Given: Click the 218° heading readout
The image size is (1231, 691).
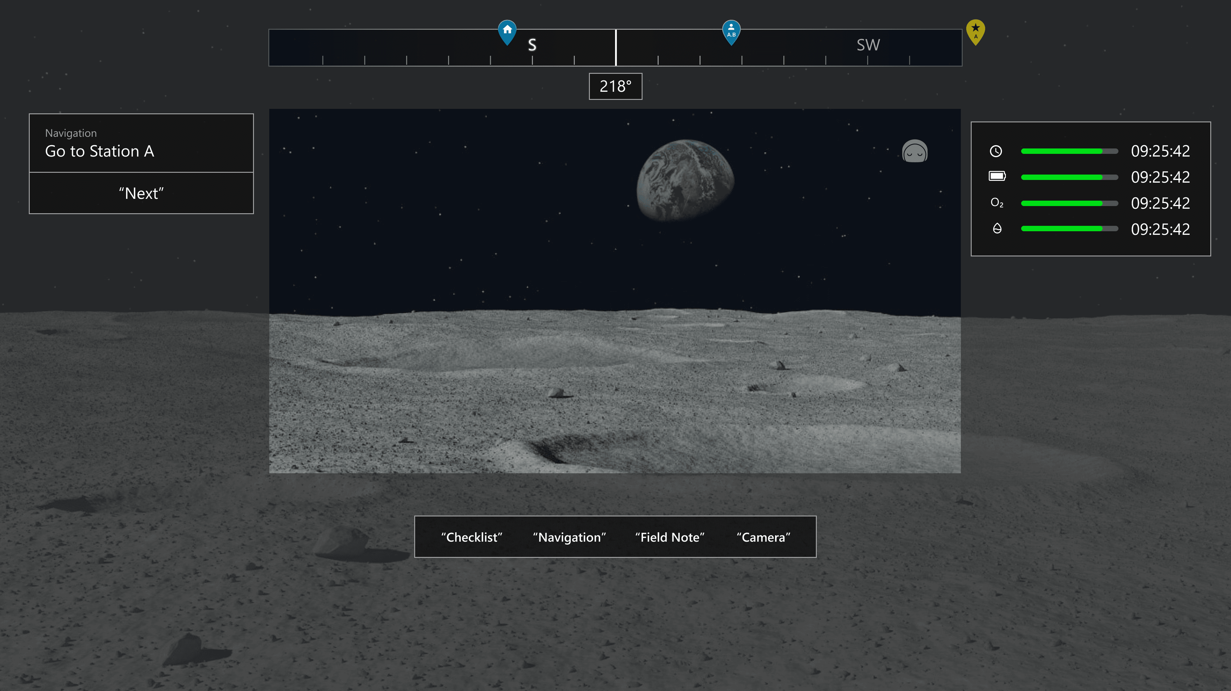Looking at the screenshot, I should tap(615, 86).
